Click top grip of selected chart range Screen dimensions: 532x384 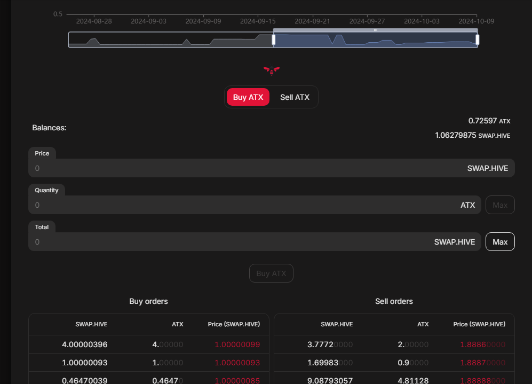click(x=375, y=30)
